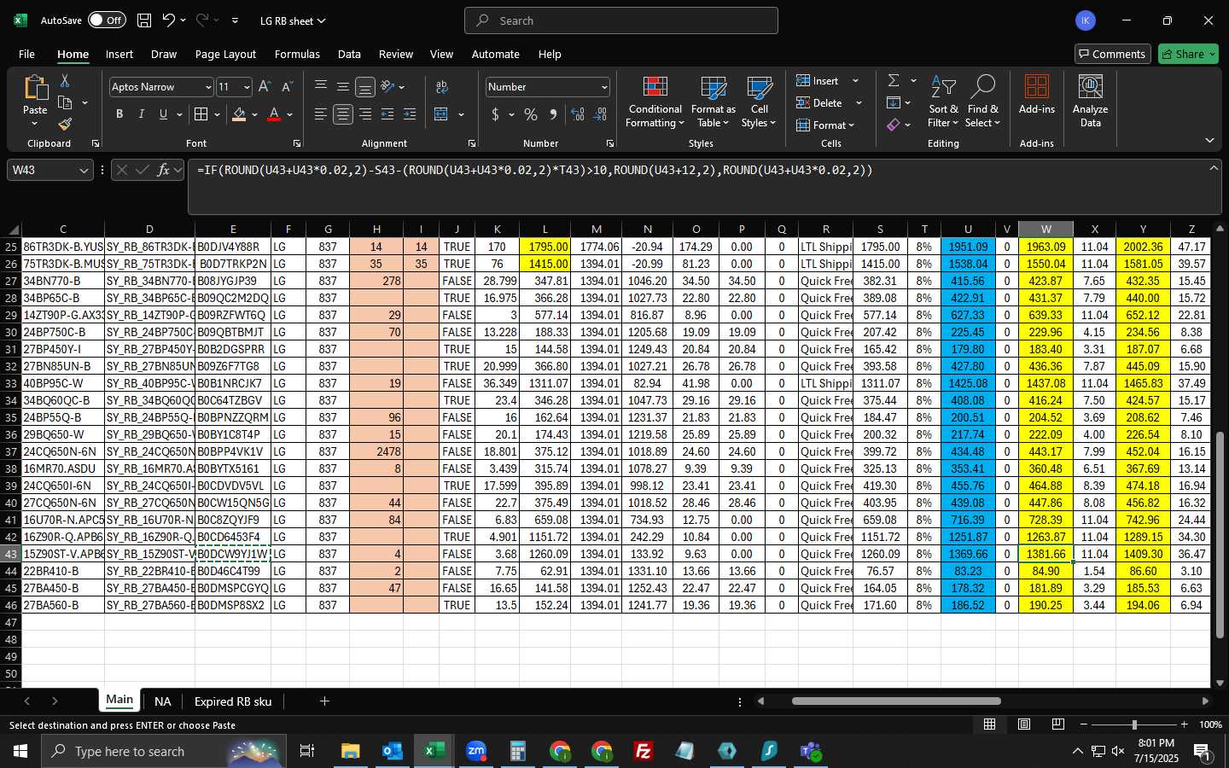Decrease font size with the smaller A icon
The height and width of the screenshot is (768, 1229).
(x=287, y=87)
